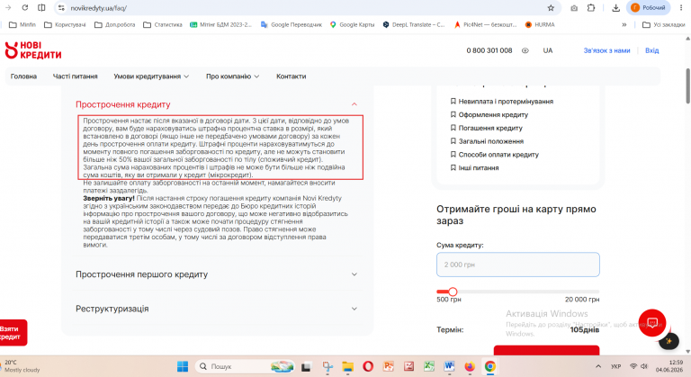The width and height of the screenshot is (691, 377).
Task: Open the Усі закладки folder
Action: 664,24
